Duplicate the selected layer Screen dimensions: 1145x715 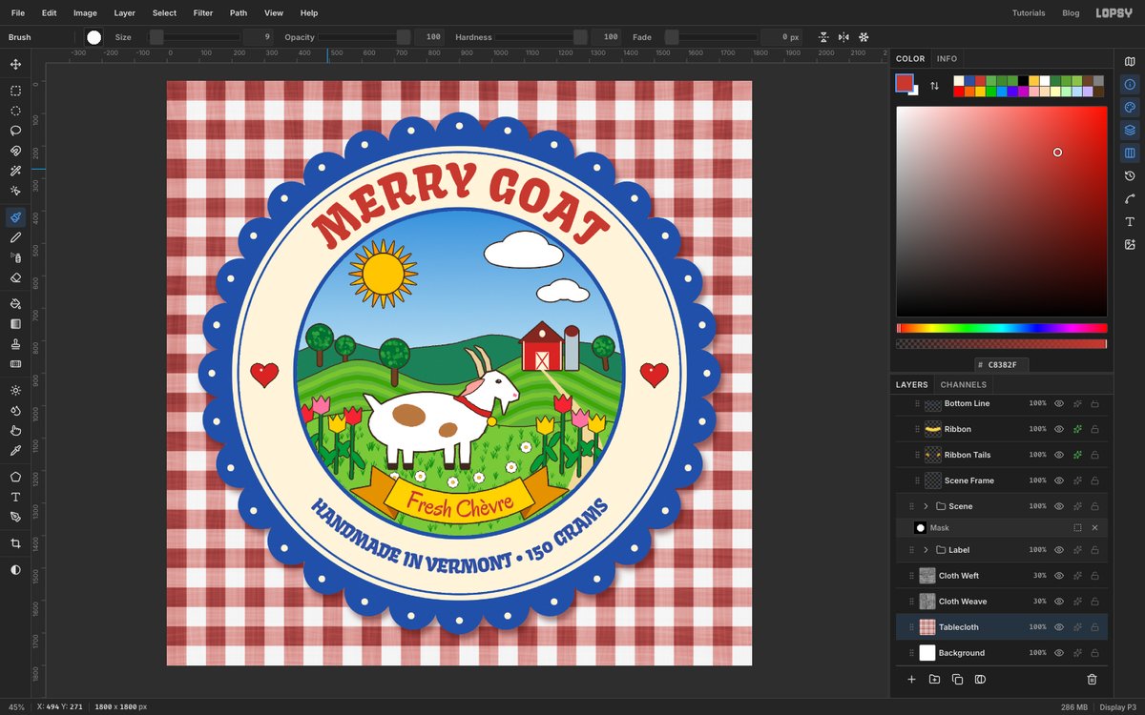click(957, 679)
